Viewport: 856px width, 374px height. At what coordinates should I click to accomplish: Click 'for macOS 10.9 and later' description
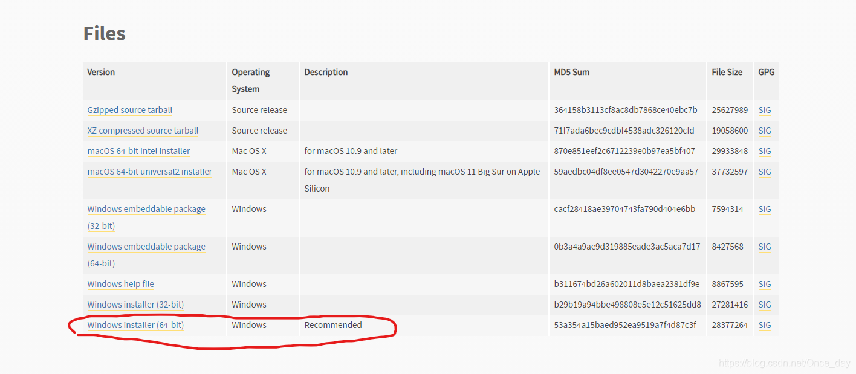351,151
